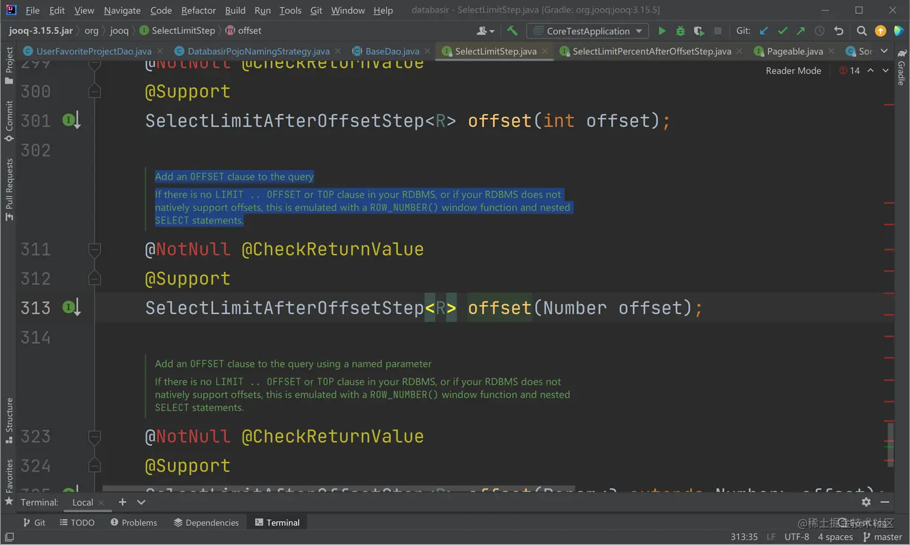Close the SelectLimitStep.java tab
The image size is (910, 545).
click(x=545, y=51)
